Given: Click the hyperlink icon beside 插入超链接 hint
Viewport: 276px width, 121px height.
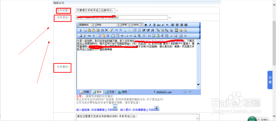Looking at the screenshot, I should (x=115, y=107).
